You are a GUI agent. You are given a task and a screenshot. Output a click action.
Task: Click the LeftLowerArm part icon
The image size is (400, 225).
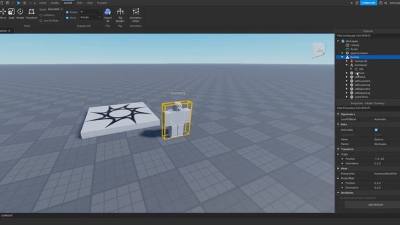pos(352,81)
